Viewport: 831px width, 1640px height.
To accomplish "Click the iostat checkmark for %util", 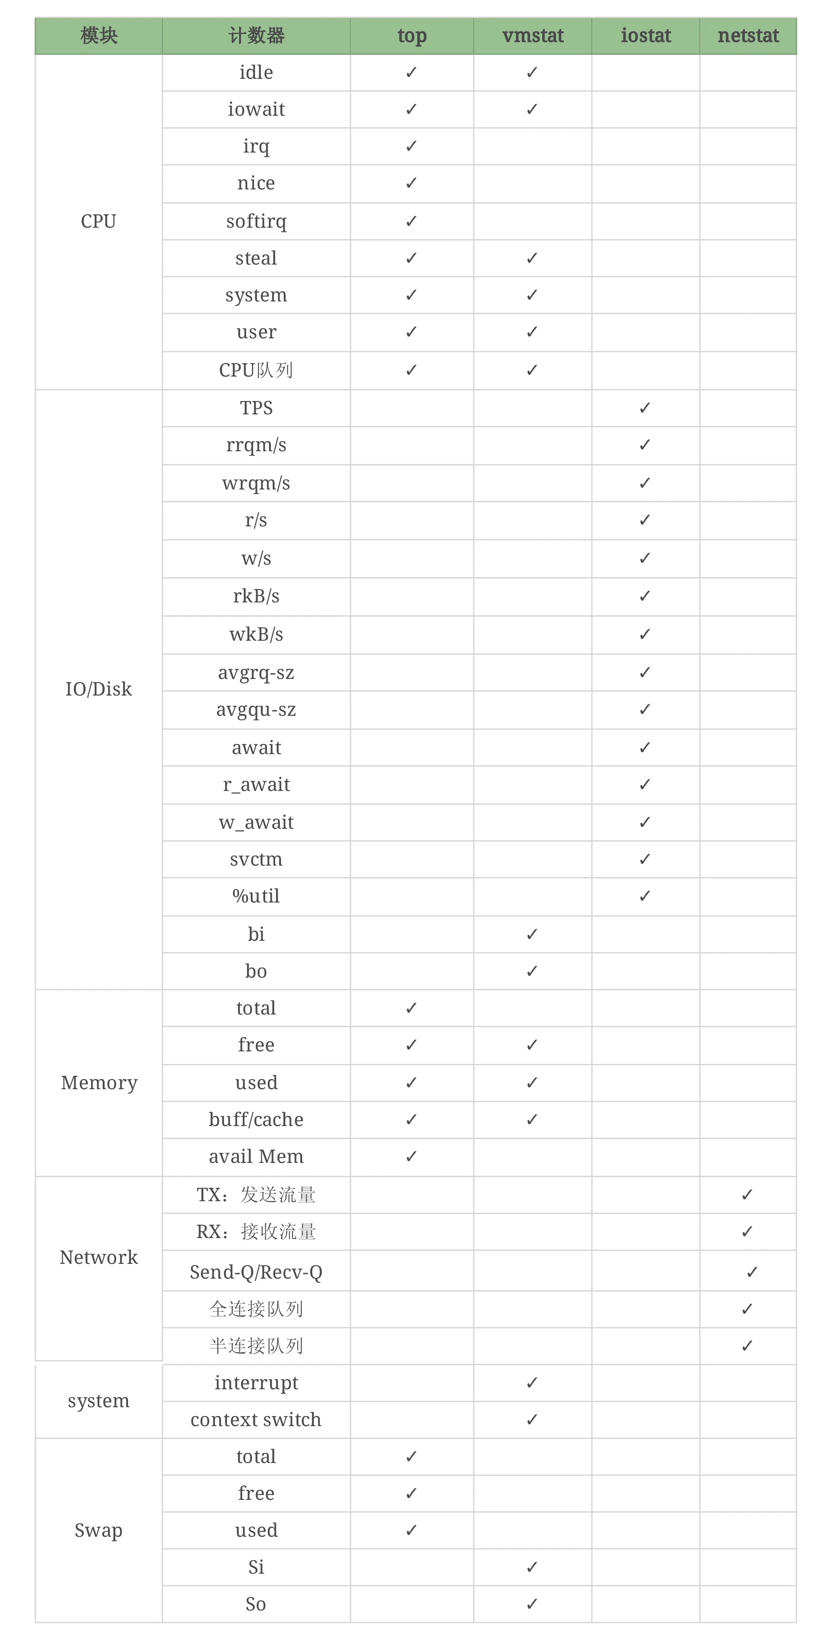I will 644,896.
